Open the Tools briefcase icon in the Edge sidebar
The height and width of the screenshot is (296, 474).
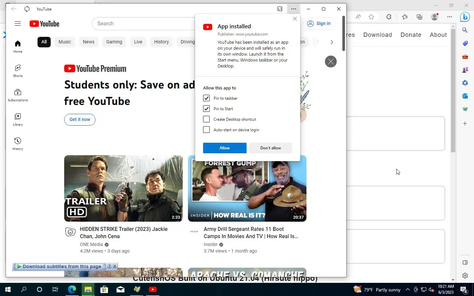click(x=465, y=57)
